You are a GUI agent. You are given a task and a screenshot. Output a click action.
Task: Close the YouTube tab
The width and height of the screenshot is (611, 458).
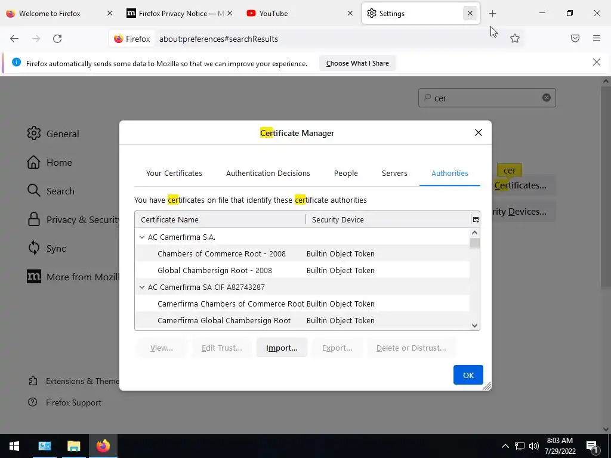click(x=350, y=13)
